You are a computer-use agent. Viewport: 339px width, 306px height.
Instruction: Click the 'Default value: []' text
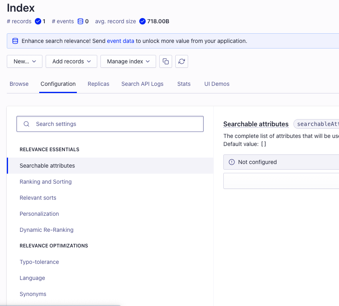[245, 144]
